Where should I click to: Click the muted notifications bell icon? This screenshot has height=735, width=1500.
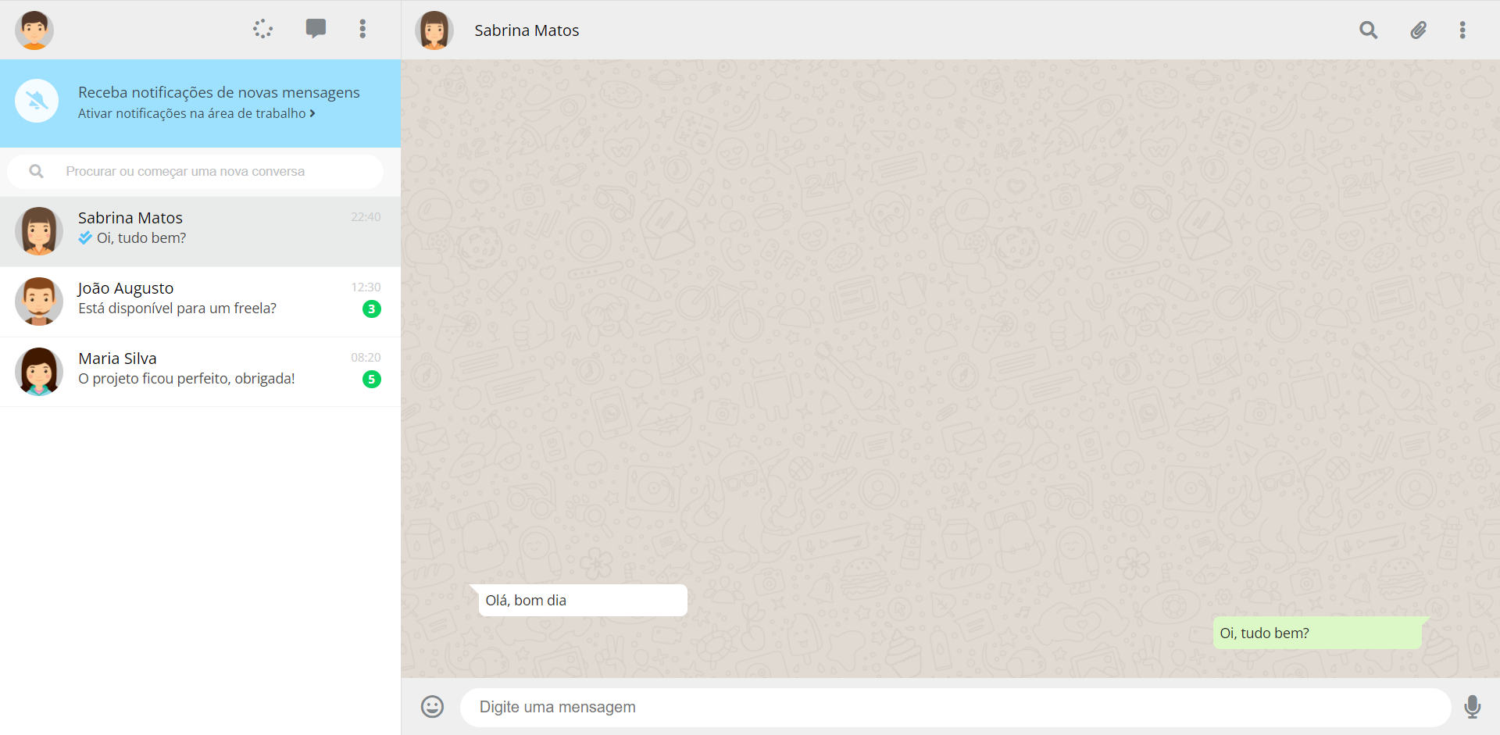[x=36, y=100]
